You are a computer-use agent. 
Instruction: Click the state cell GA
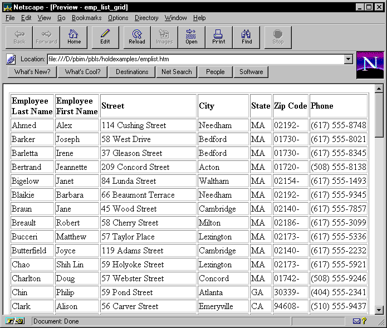click(261, 292)
